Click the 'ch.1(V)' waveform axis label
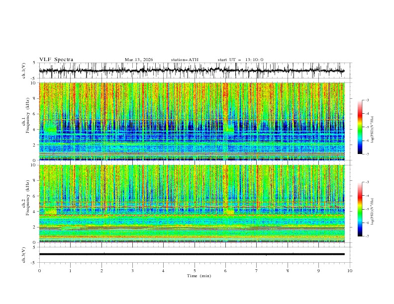Image resolution: width=394 pixels, height=304 pixels. 24,71
